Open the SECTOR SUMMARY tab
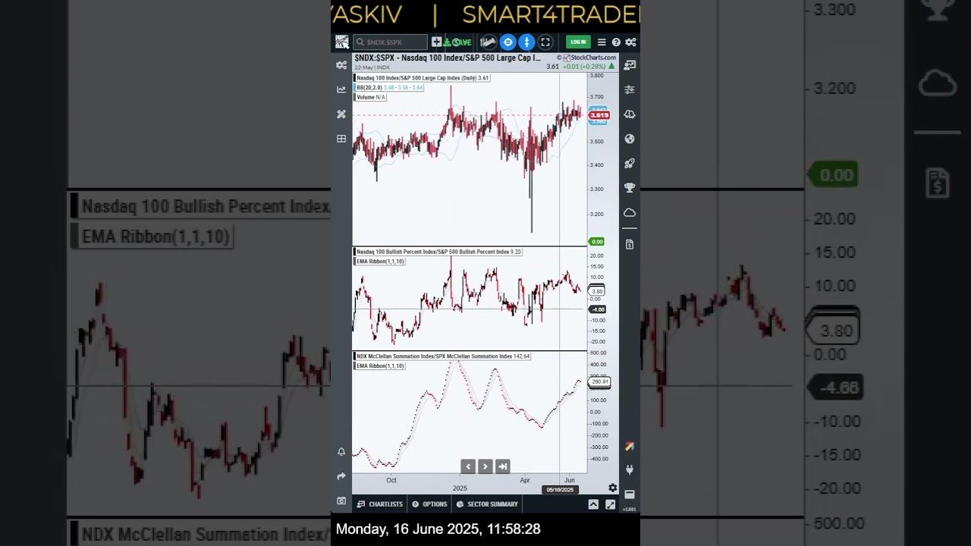This screenshot has height=546, width=971. 487,504
